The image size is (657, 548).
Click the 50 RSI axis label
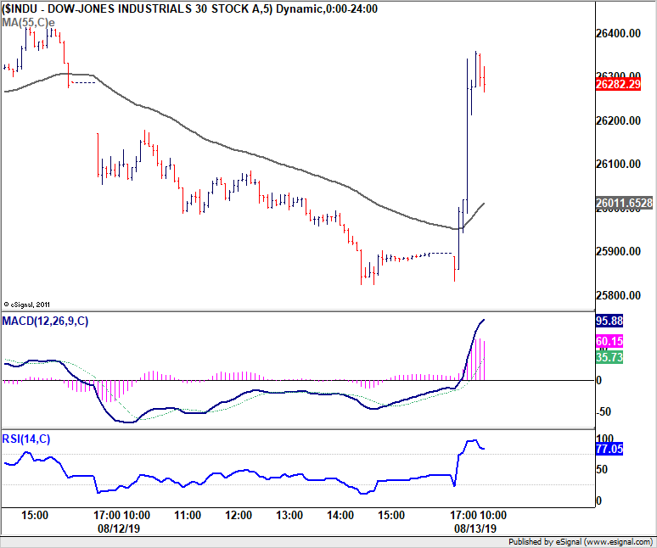602,470
